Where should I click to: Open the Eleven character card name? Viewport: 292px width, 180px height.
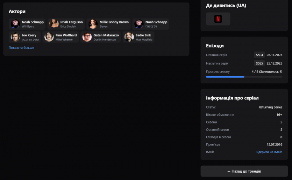pyautogui.click(x=104, y=27)
